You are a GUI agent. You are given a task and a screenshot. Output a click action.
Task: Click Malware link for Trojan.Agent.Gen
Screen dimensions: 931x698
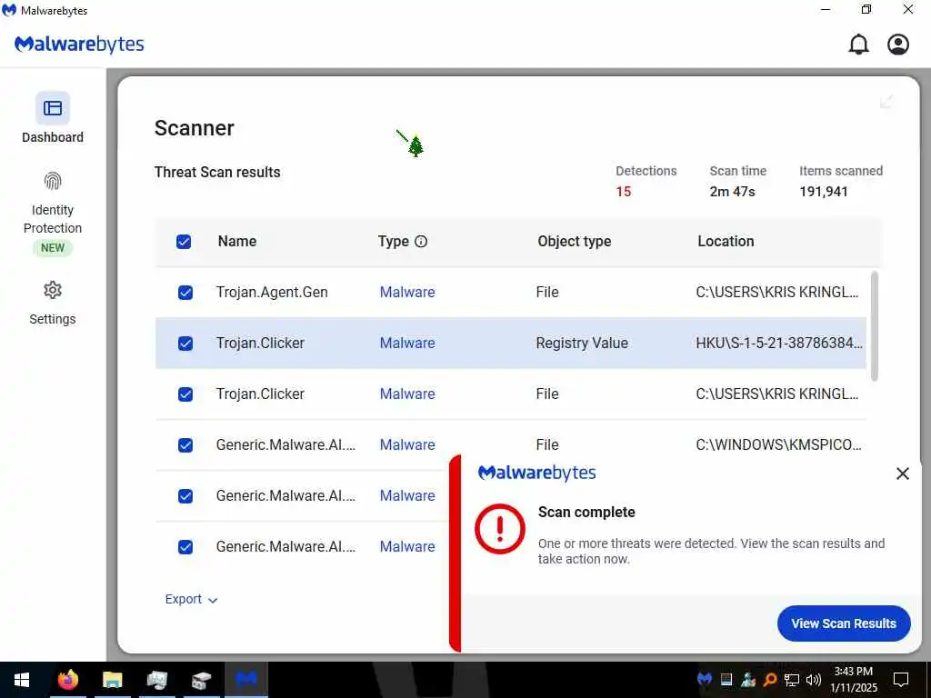click(x=407, y=292)
